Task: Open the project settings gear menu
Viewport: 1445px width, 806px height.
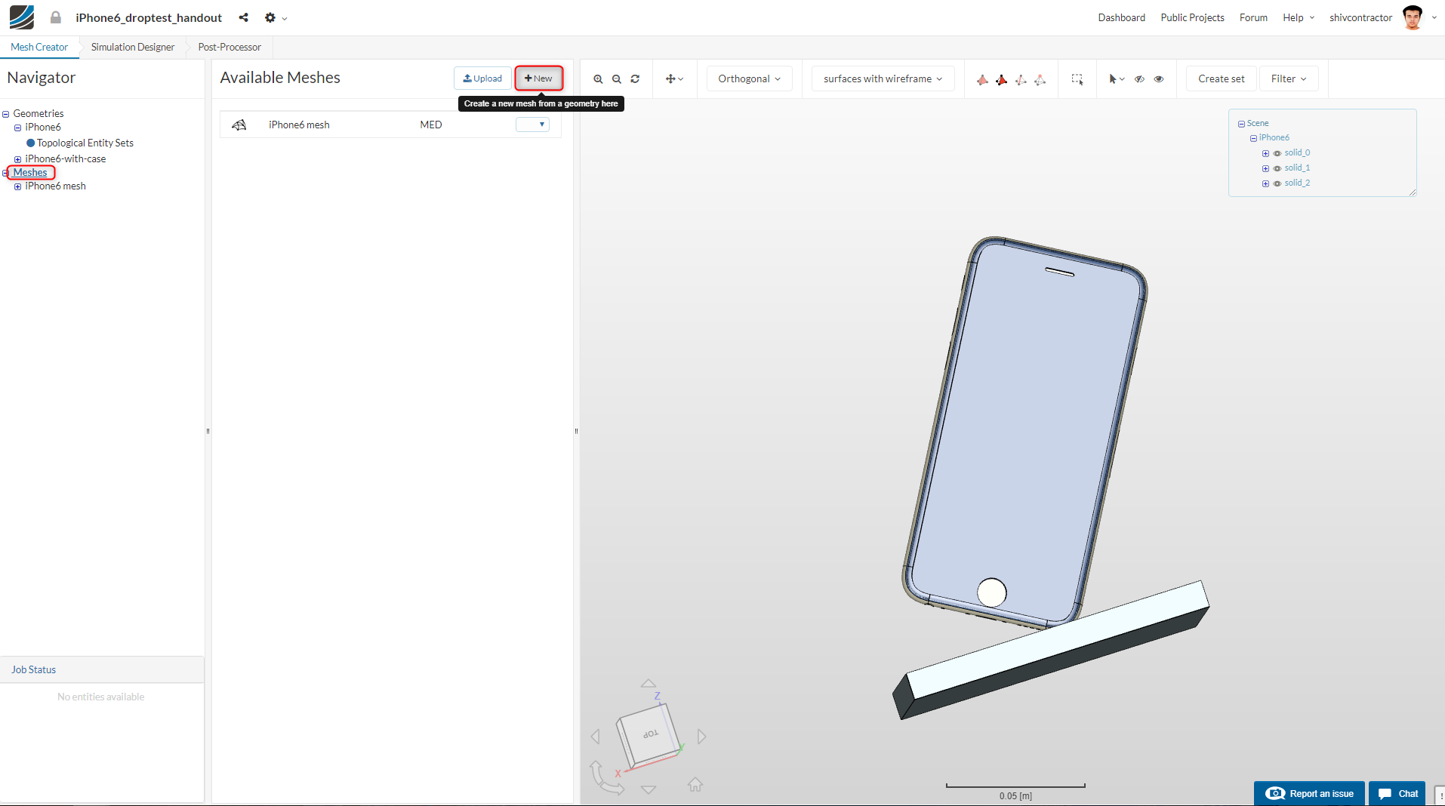Action: (x=276, y=17)
